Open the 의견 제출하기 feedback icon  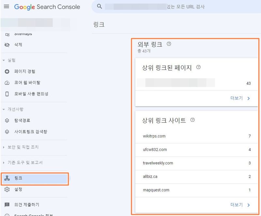pos(7,204)
